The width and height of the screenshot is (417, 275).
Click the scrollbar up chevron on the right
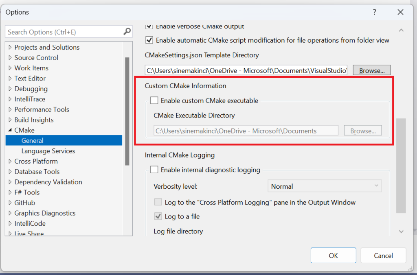401,30
